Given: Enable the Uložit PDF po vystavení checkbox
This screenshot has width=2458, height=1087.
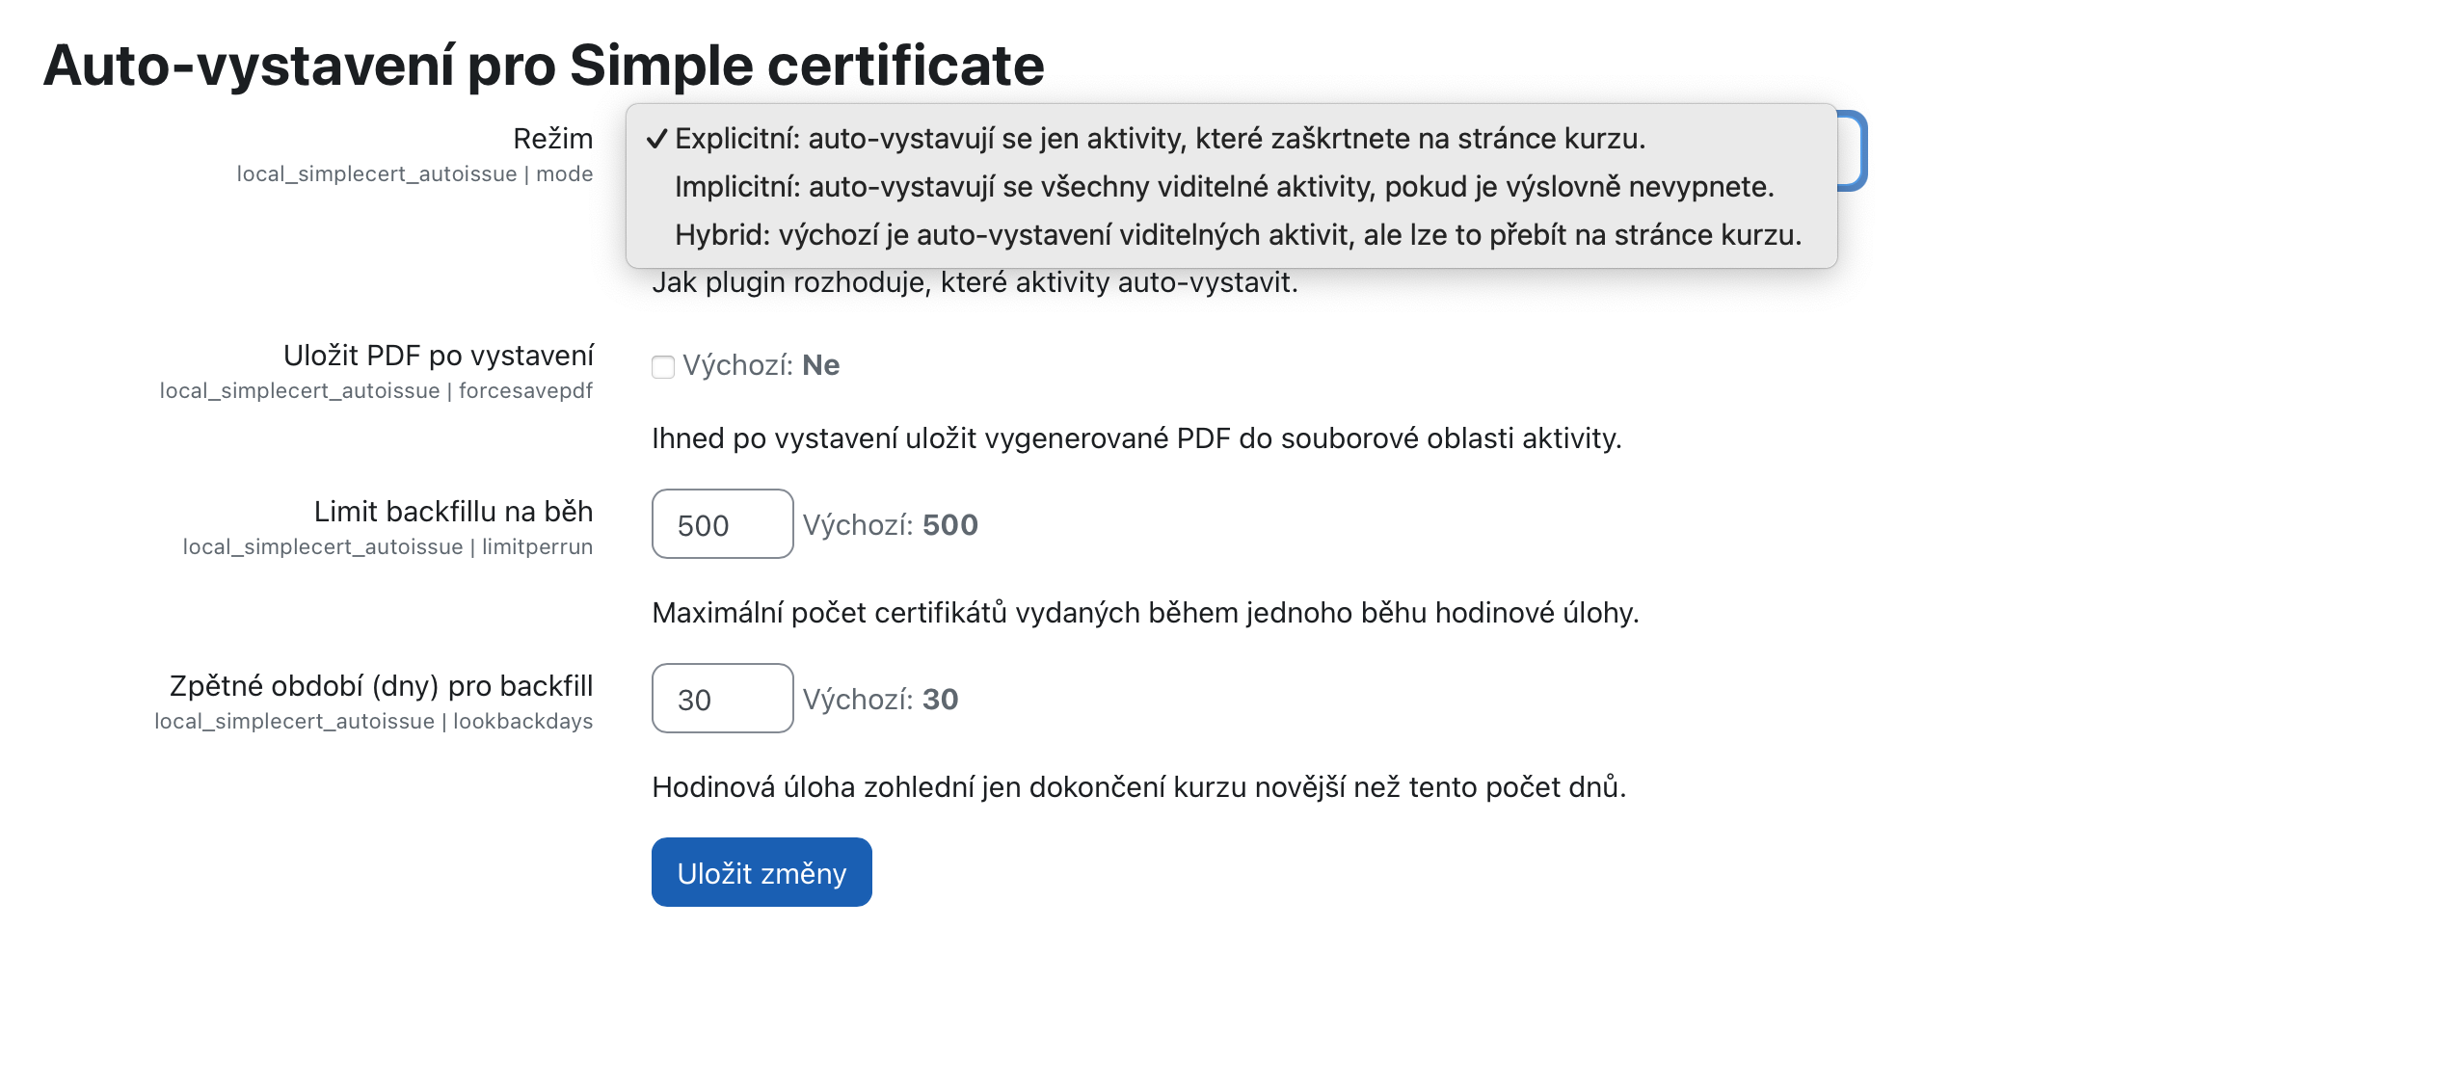Looking at the screenshot, I should (x=663, y=367).
